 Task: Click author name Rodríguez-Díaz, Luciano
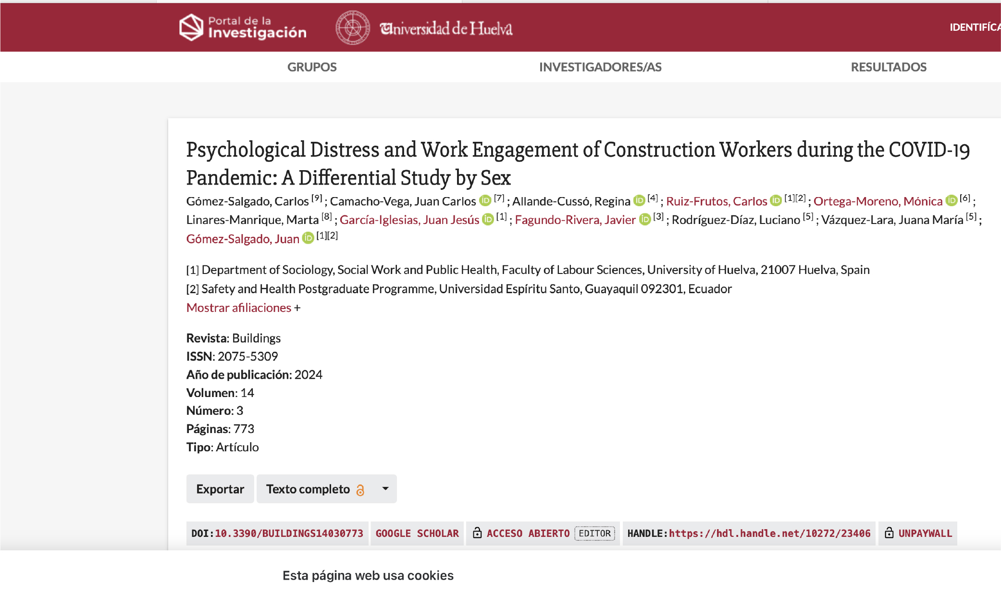(736, 220)
